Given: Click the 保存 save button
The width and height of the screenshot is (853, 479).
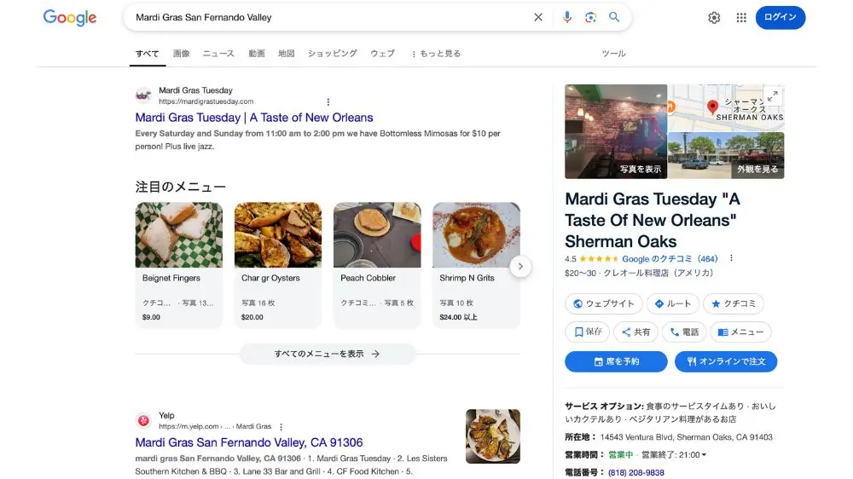Looking at the screenshot, I should (x=588, y=332).
